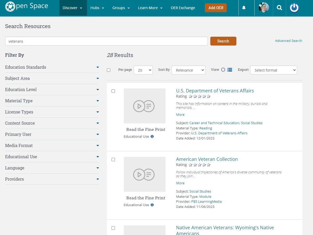
Task: Open the Export format dropdown
Action: click(274, 70)
